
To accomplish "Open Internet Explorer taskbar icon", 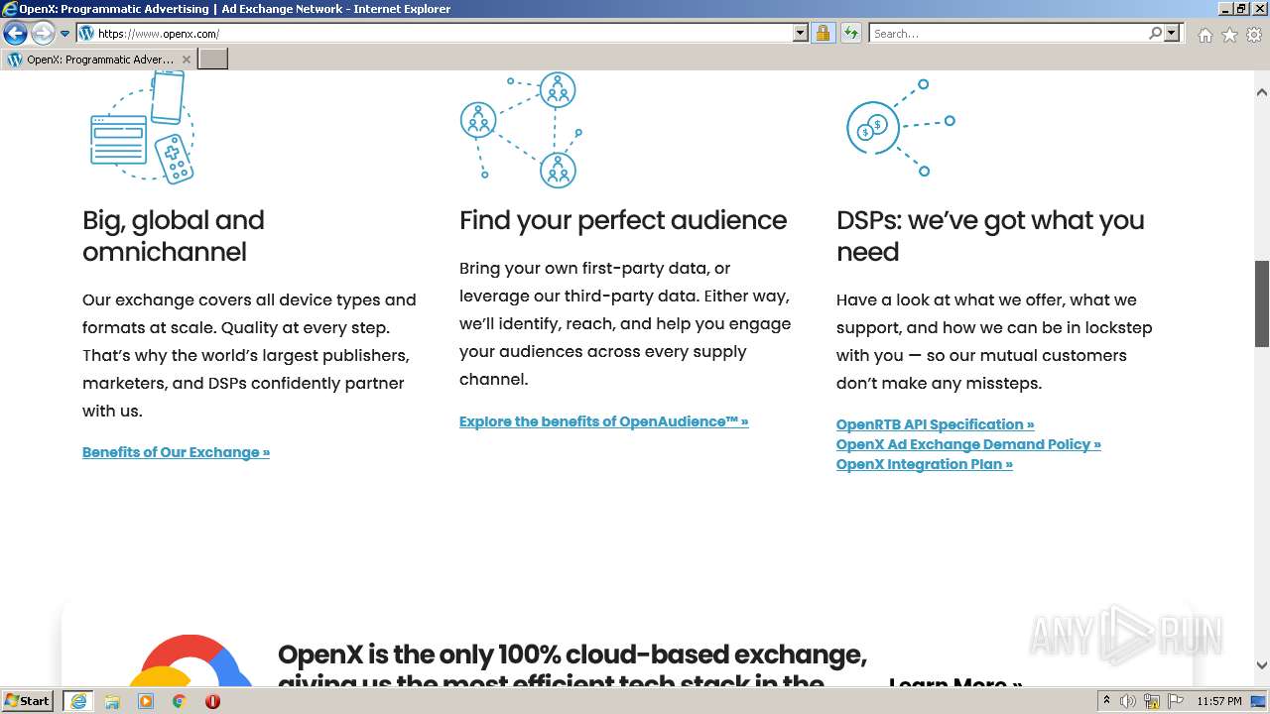I will point(77,700).
